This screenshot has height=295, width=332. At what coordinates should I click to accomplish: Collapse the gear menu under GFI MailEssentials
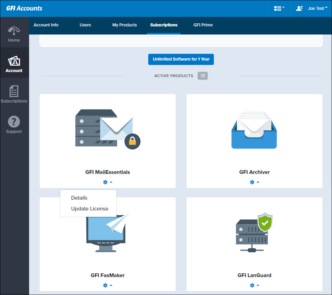(107, 182)
